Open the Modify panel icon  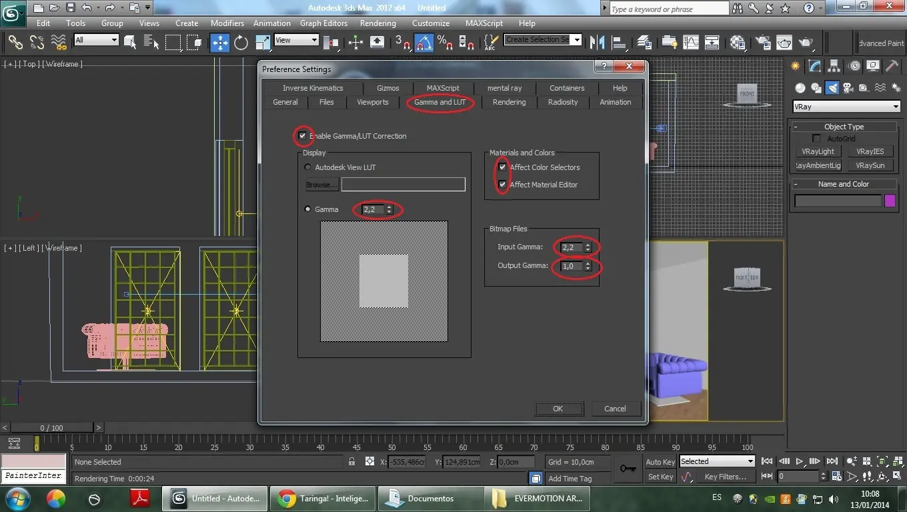pos(814,65)
